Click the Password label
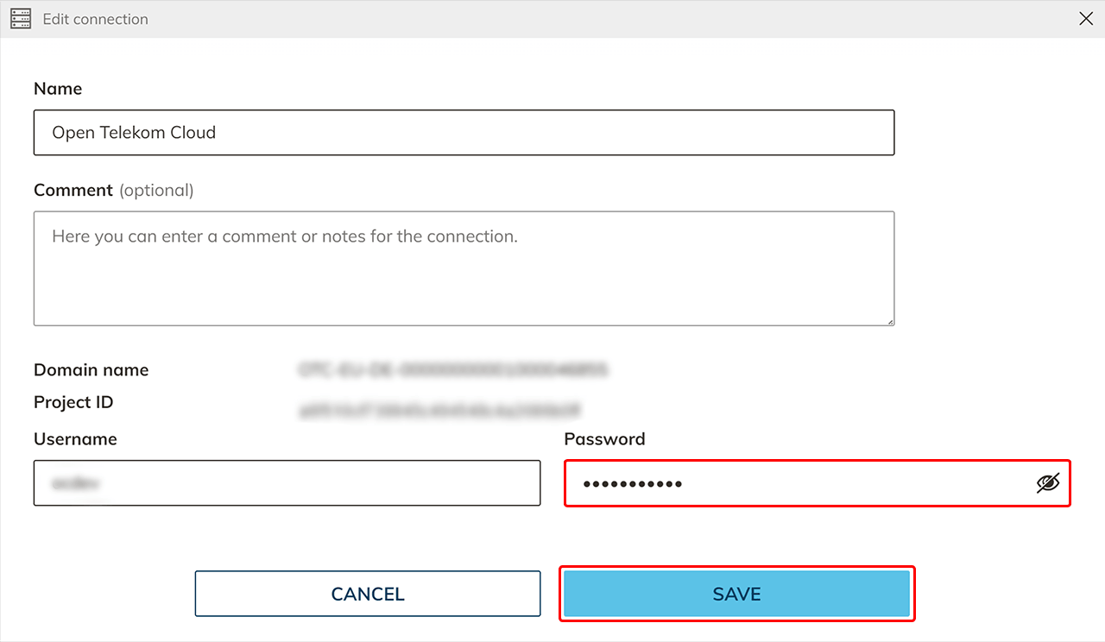This screenshot has width=1105, height=642. coord(604,439)
